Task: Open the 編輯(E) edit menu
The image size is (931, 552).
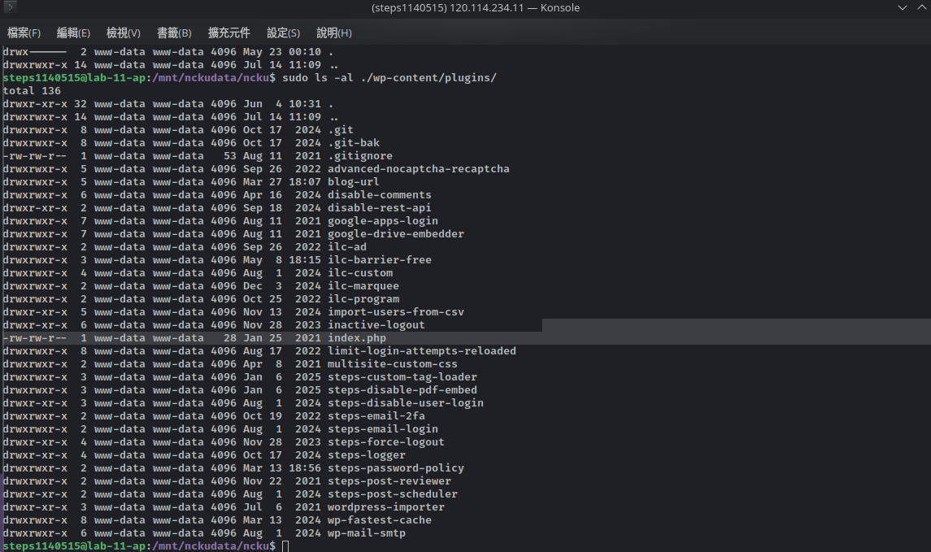Action: pyautogui.click(x=73, y=33)
